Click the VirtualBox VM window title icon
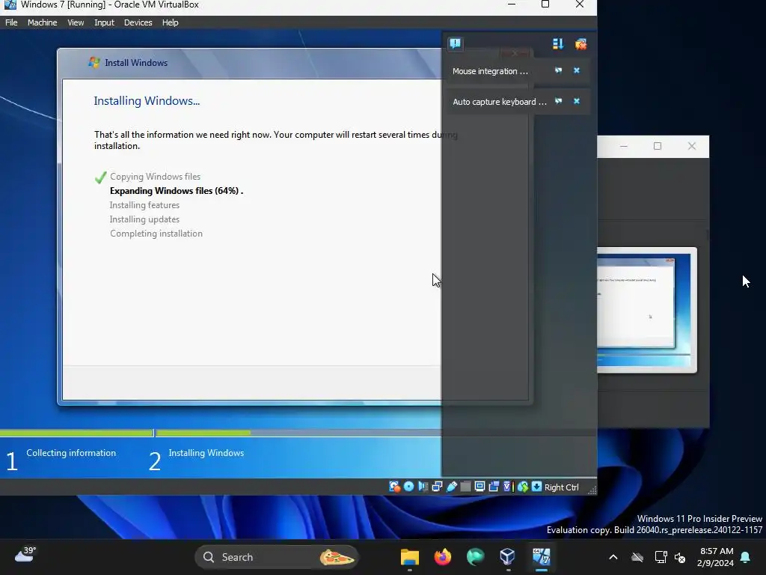Image resolution: width=766 pixels, height=575 pixels. pos(10,4)
